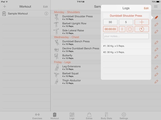Click the Thigh Abductor exercise thumbnail

[57, 82]
